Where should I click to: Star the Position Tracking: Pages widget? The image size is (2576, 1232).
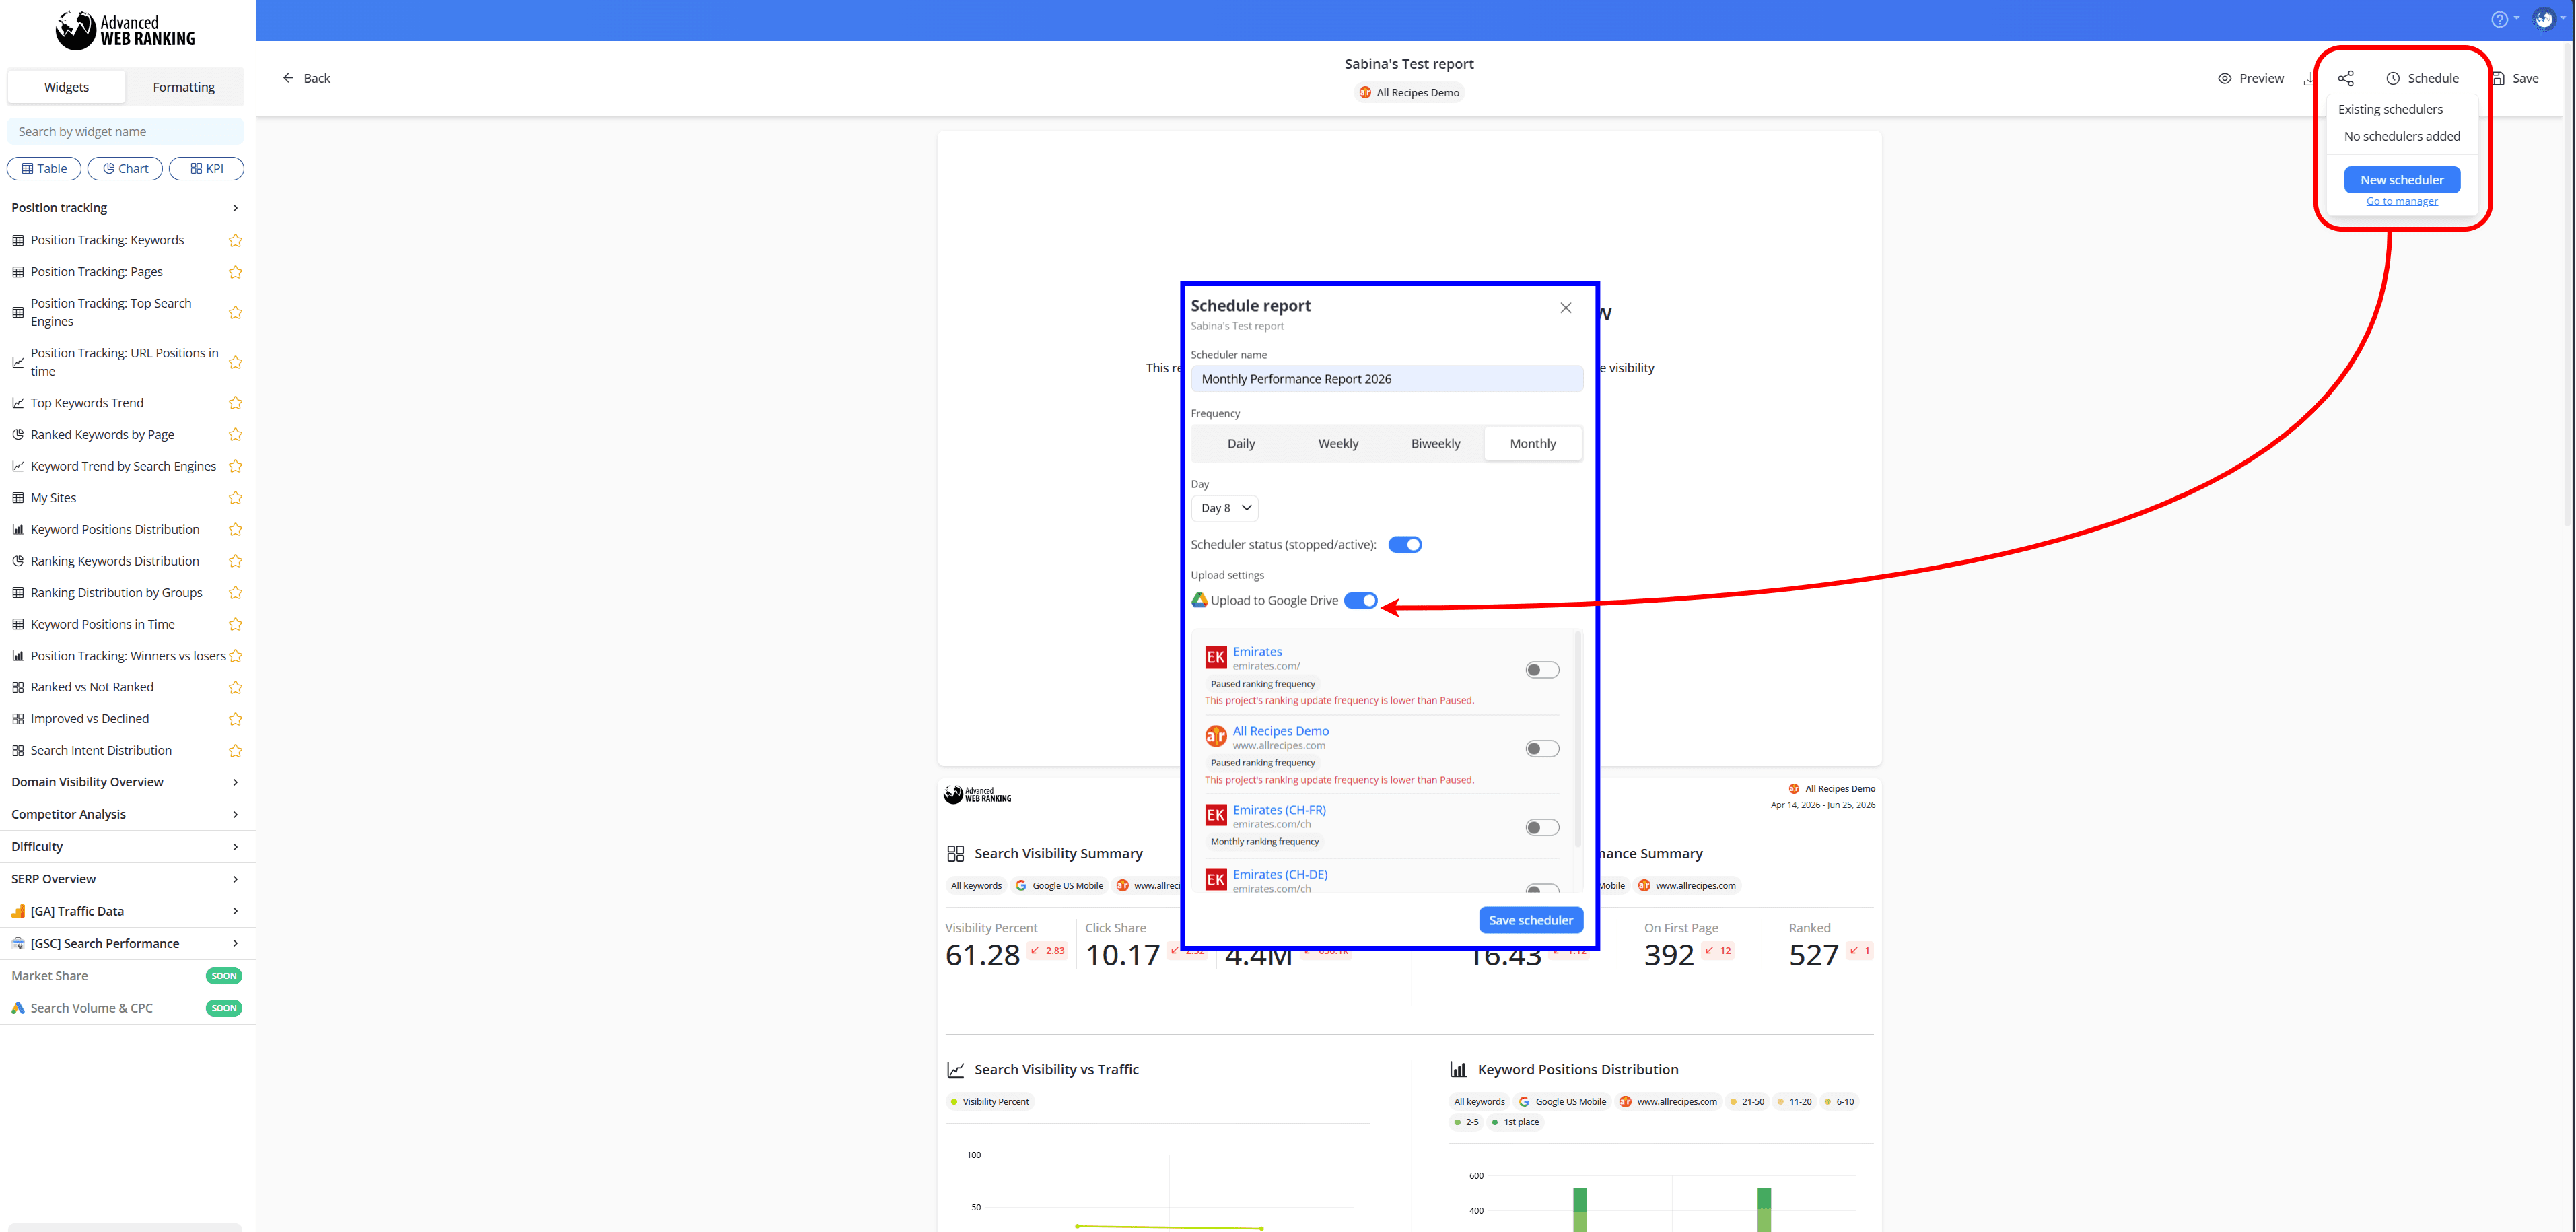pos(235,272)
